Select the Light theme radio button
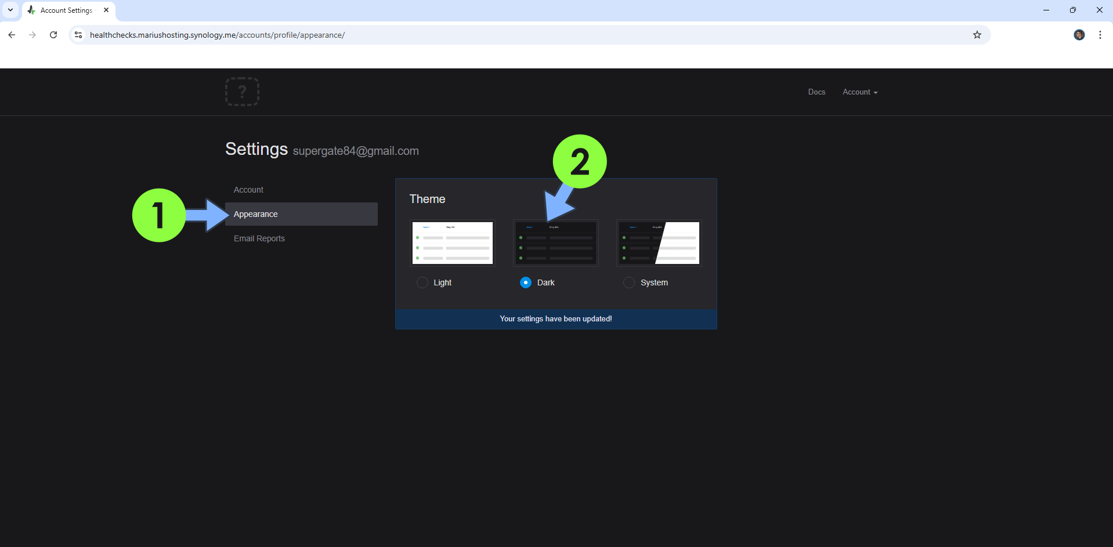 pos(422,282)
